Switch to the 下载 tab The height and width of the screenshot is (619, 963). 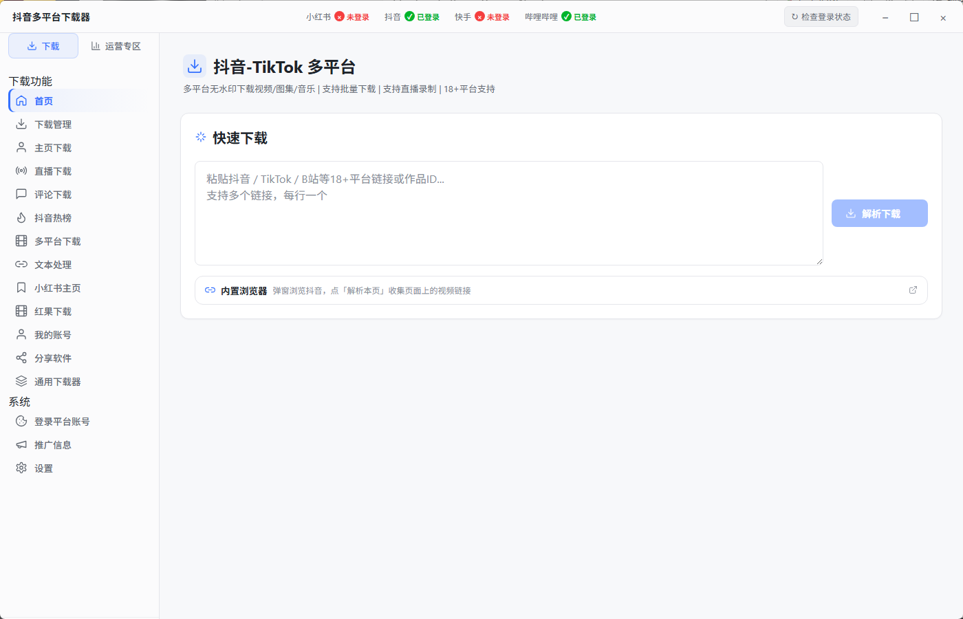point(43,46)
